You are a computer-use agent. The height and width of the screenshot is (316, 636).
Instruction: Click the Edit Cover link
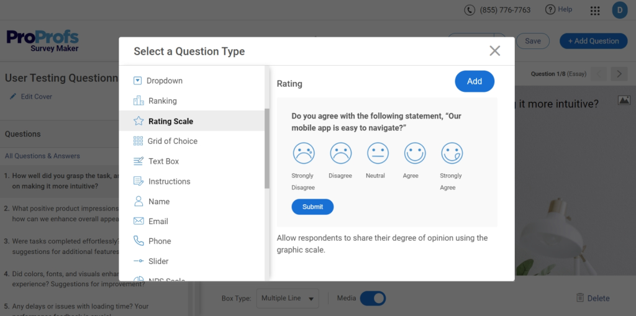(37, 97)
